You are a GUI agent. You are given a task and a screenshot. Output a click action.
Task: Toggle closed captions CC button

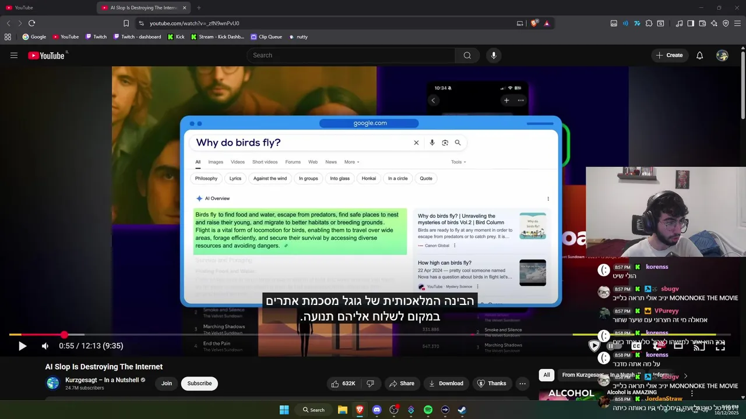636,346
